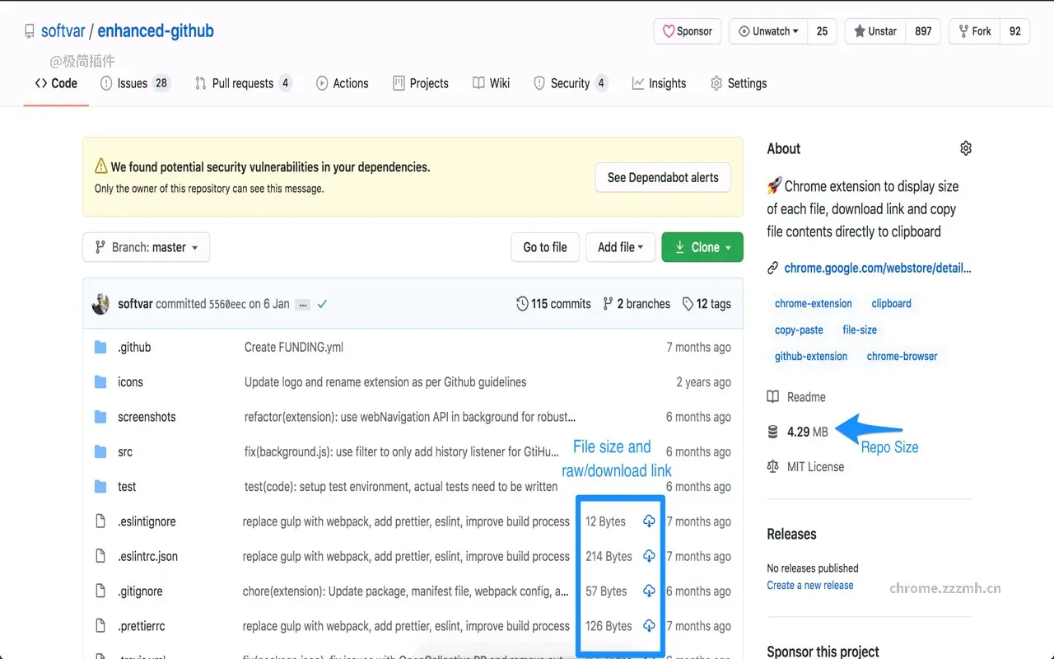The height and width of the screenshot is (659, 1054).
Task: Click the branch icon beside 2 branches
Action: (608, 303)
